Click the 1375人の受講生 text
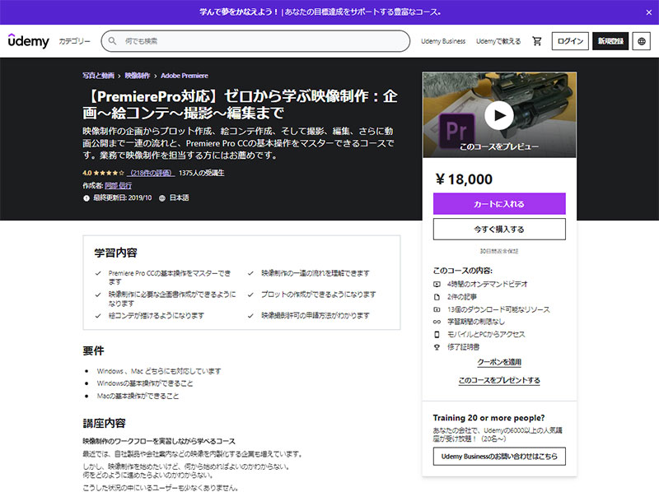659x492 pixels. point(201,173)
